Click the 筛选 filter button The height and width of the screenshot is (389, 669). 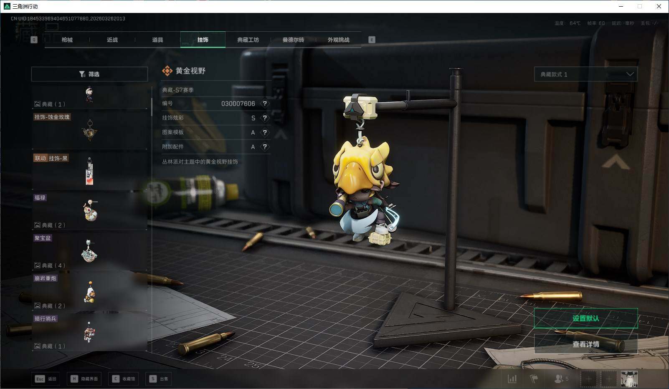[89, 74]
